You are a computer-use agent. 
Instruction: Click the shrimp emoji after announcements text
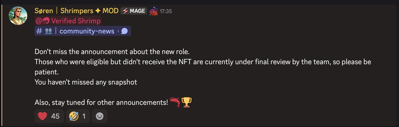point(175,102)
